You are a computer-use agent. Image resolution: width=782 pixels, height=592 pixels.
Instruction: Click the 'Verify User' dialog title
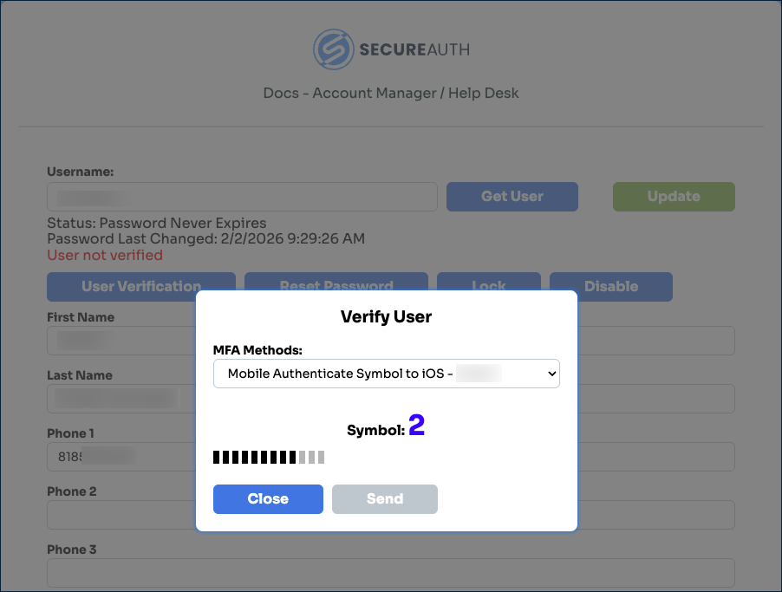(386, 316)
